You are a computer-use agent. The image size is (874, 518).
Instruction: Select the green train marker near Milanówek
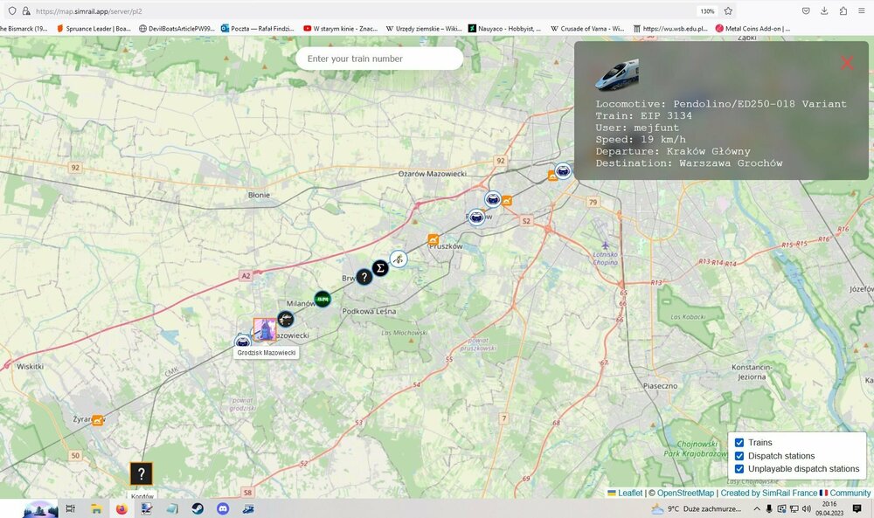323,299
